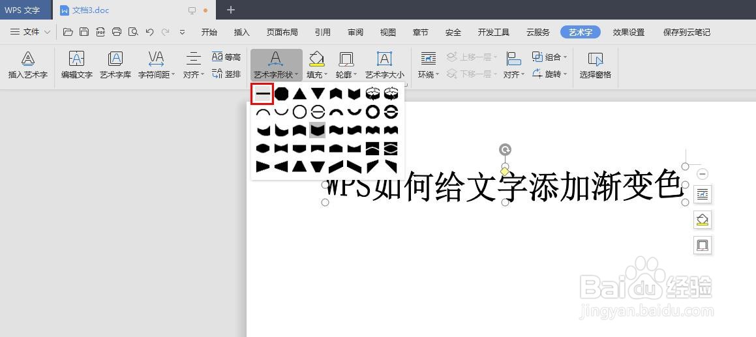The image size is (756, 337).
Task: Open the 开发工具 tab
Action: (x=494, y=33)
